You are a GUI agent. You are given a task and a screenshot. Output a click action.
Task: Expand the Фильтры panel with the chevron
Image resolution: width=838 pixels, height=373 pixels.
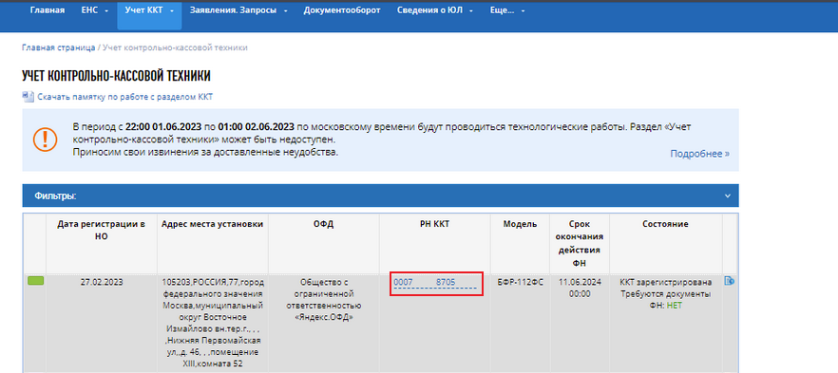(x=728, y=196)
